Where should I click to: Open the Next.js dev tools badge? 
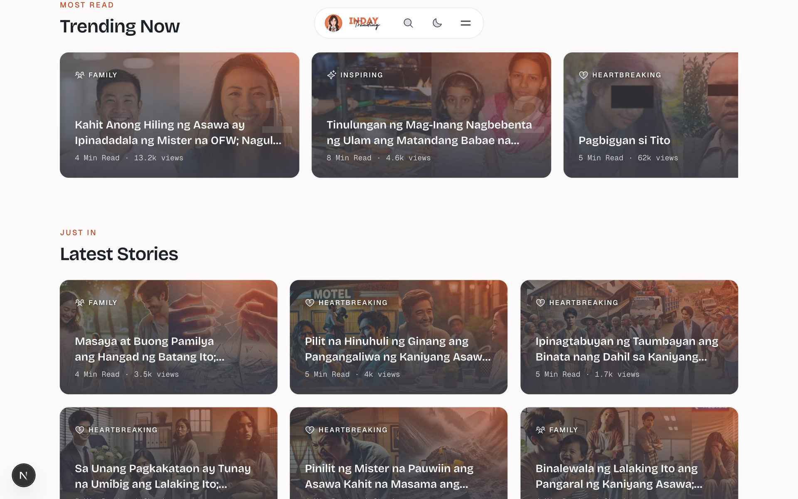24,475
